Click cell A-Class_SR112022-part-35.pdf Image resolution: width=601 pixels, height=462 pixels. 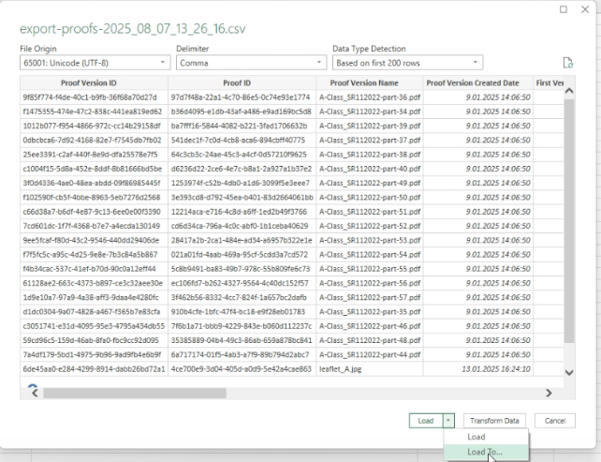click(x=370, y=311)
